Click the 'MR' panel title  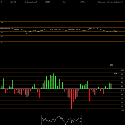pos(111,65)
